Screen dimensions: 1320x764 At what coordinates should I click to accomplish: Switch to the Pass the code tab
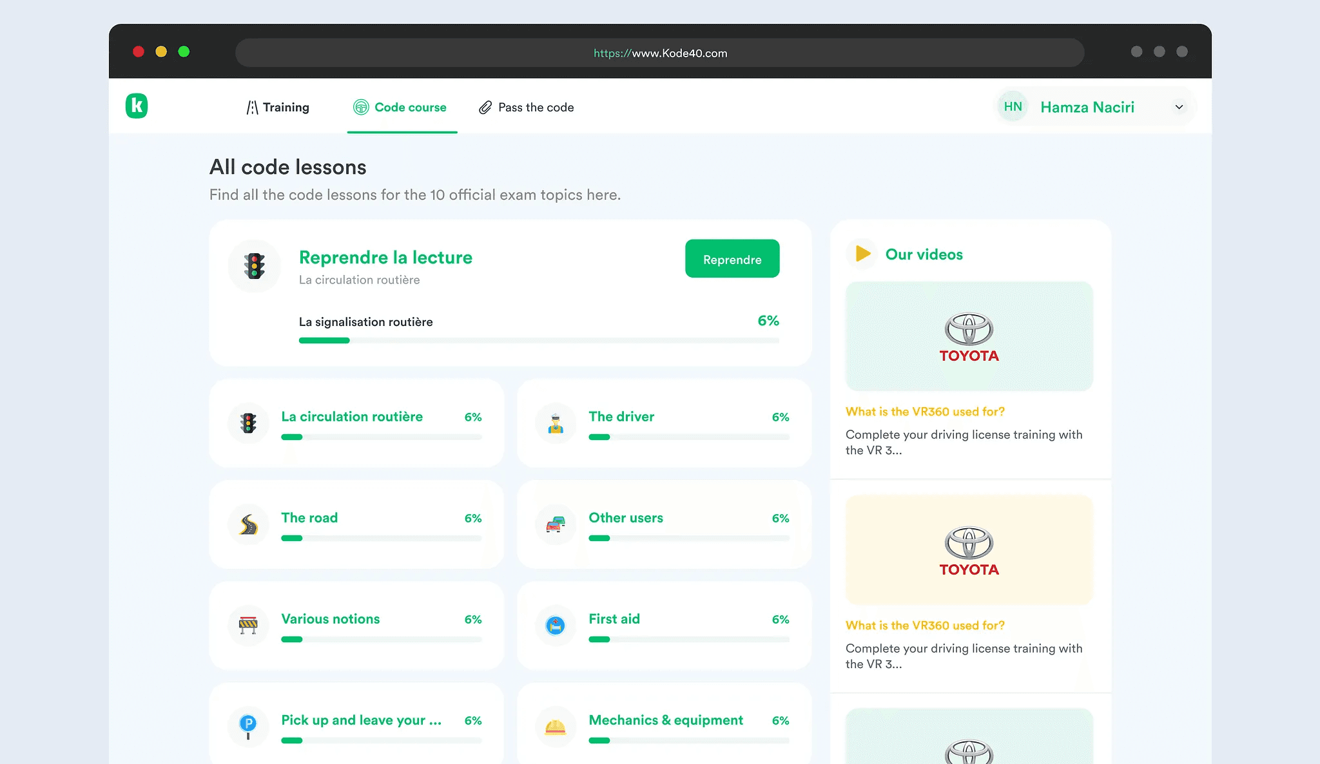point(527,108)
